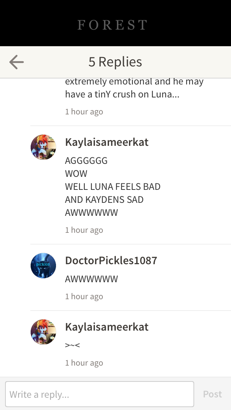This screenshot has height=410, width=231.
Task: Tap timestamp under the Luna crush comment
Action: pyautogui.click(x=84, y=112)
